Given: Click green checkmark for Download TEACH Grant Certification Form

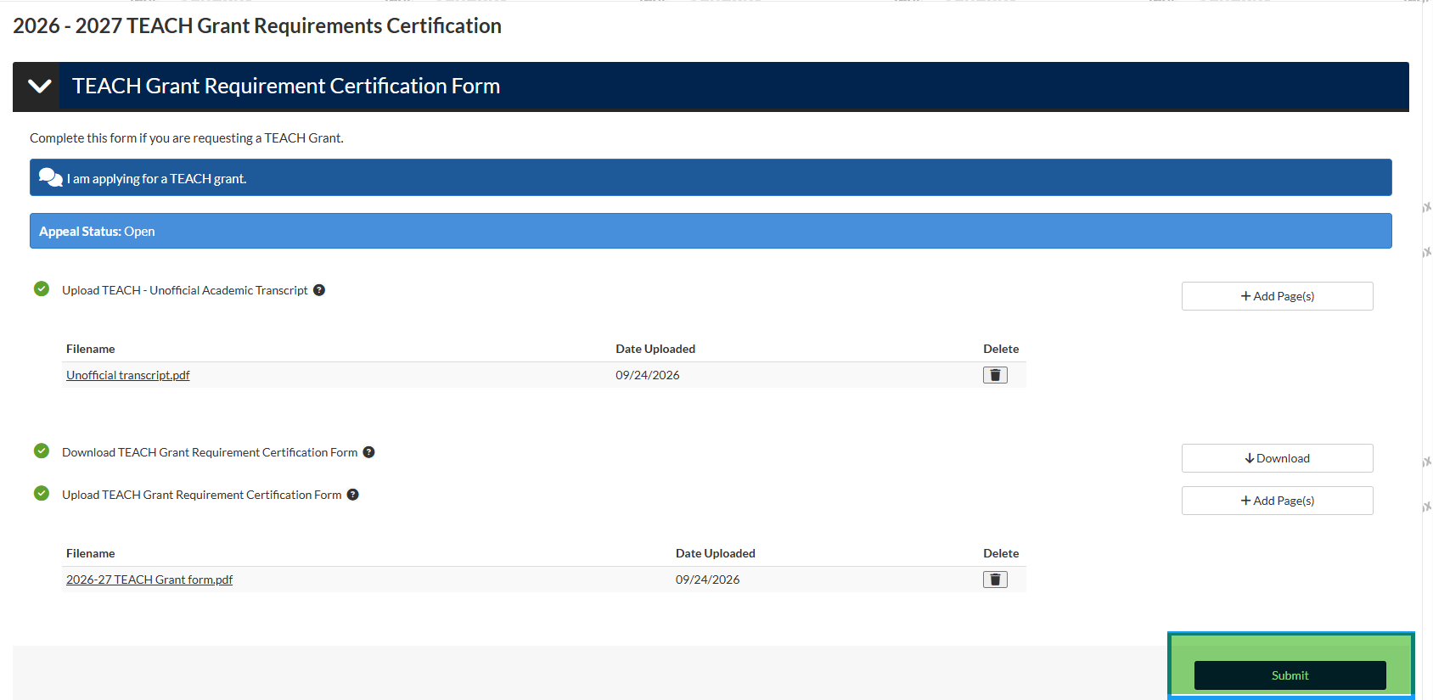Looking at the screenshot, I should 42,451.
